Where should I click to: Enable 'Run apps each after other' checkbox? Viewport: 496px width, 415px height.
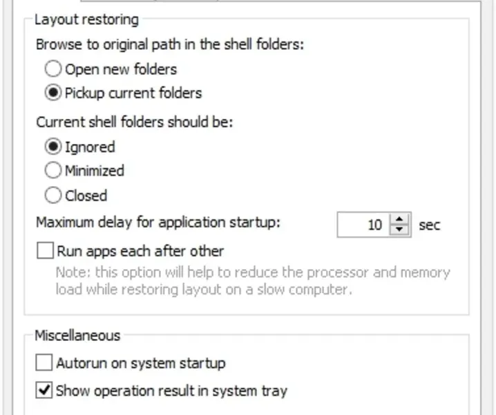coord(45,250)
